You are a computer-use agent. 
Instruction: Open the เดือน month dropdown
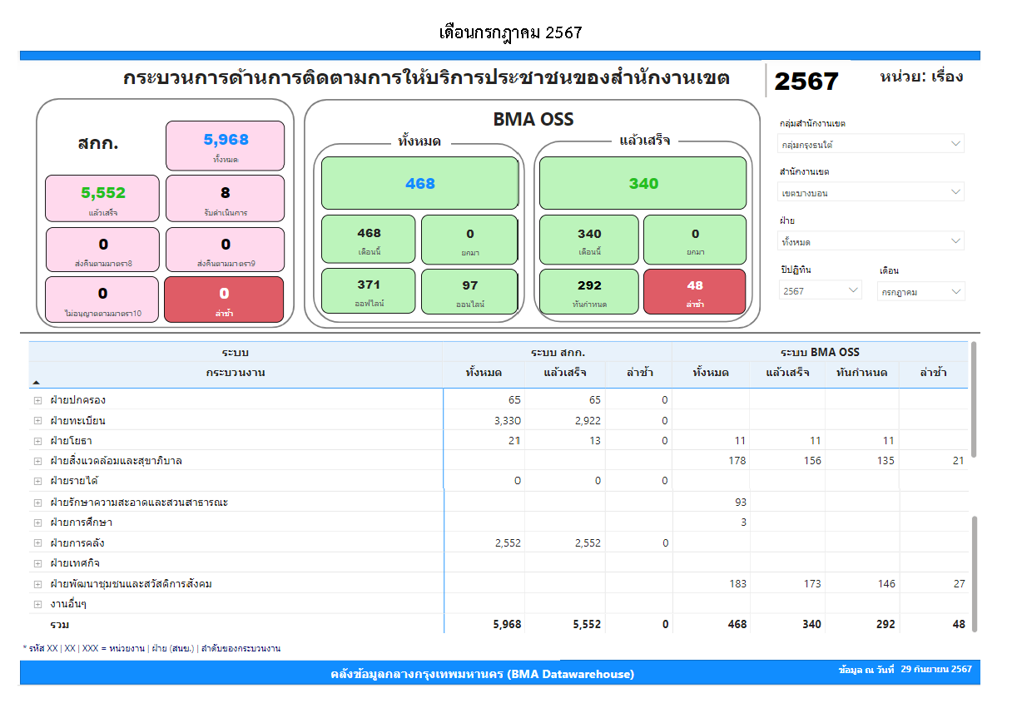click(920, 291)
